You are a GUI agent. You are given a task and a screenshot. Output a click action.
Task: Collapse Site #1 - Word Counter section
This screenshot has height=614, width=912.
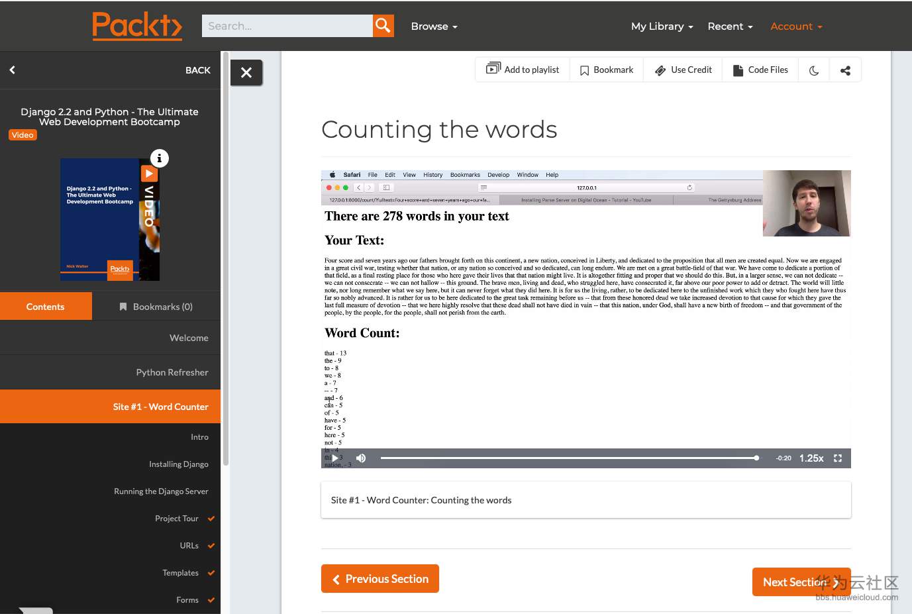tap(110, 407)
